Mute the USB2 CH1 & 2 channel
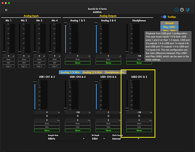 tap(139, 124)
